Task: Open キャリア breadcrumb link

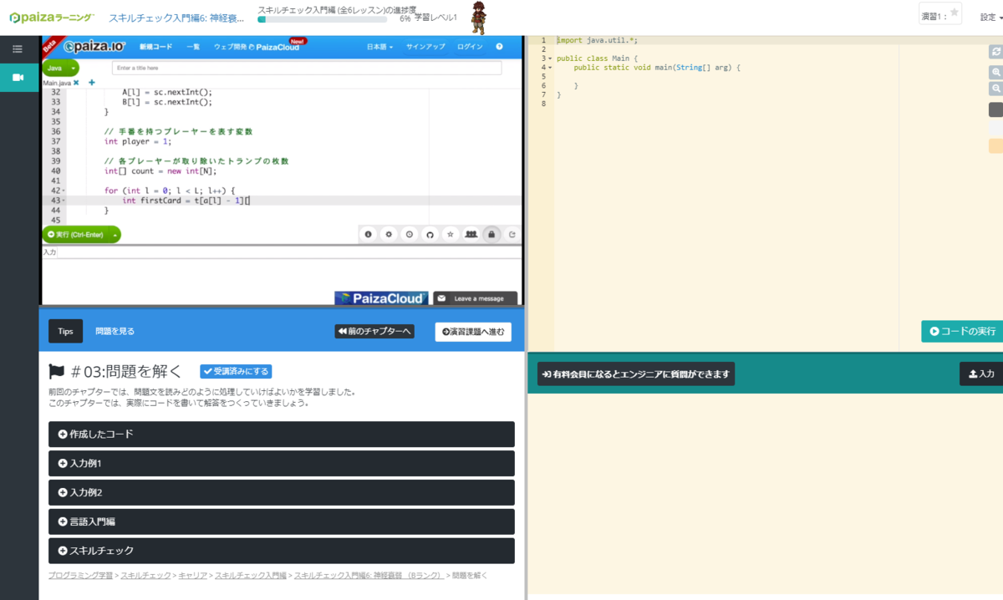Action: [x=192, y=575]
